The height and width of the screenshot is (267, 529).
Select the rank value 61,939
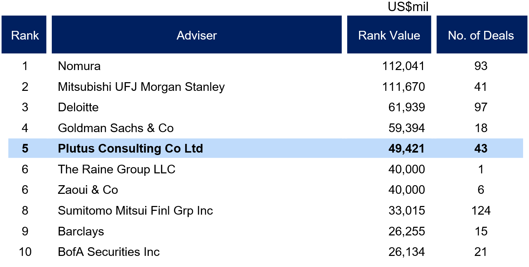pos(406,107)
